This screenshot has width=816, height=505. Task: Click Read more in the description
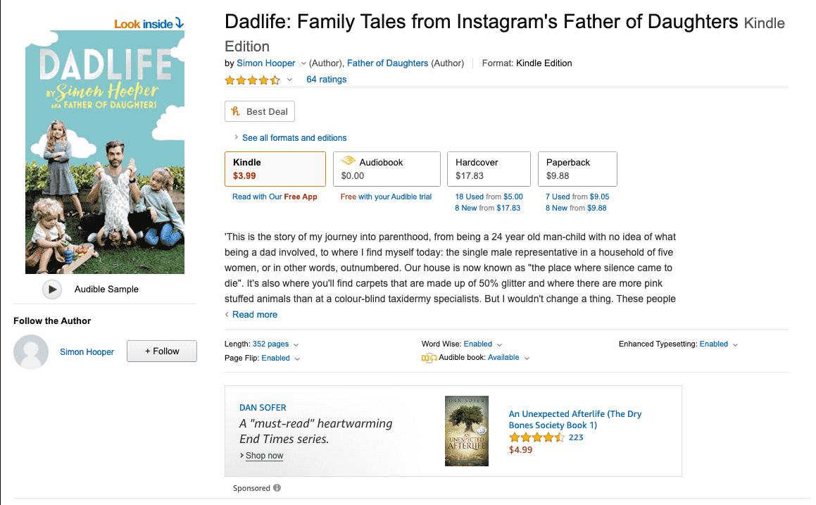pyautogui.click(x=254, y=315)
